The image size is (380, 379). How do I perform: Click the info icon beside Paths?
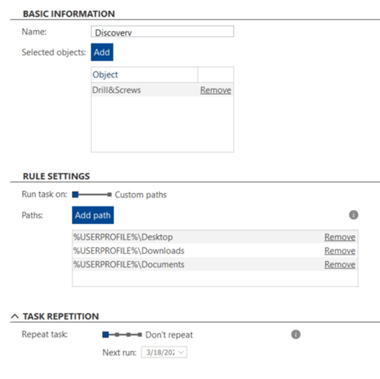tap(353, 215)
